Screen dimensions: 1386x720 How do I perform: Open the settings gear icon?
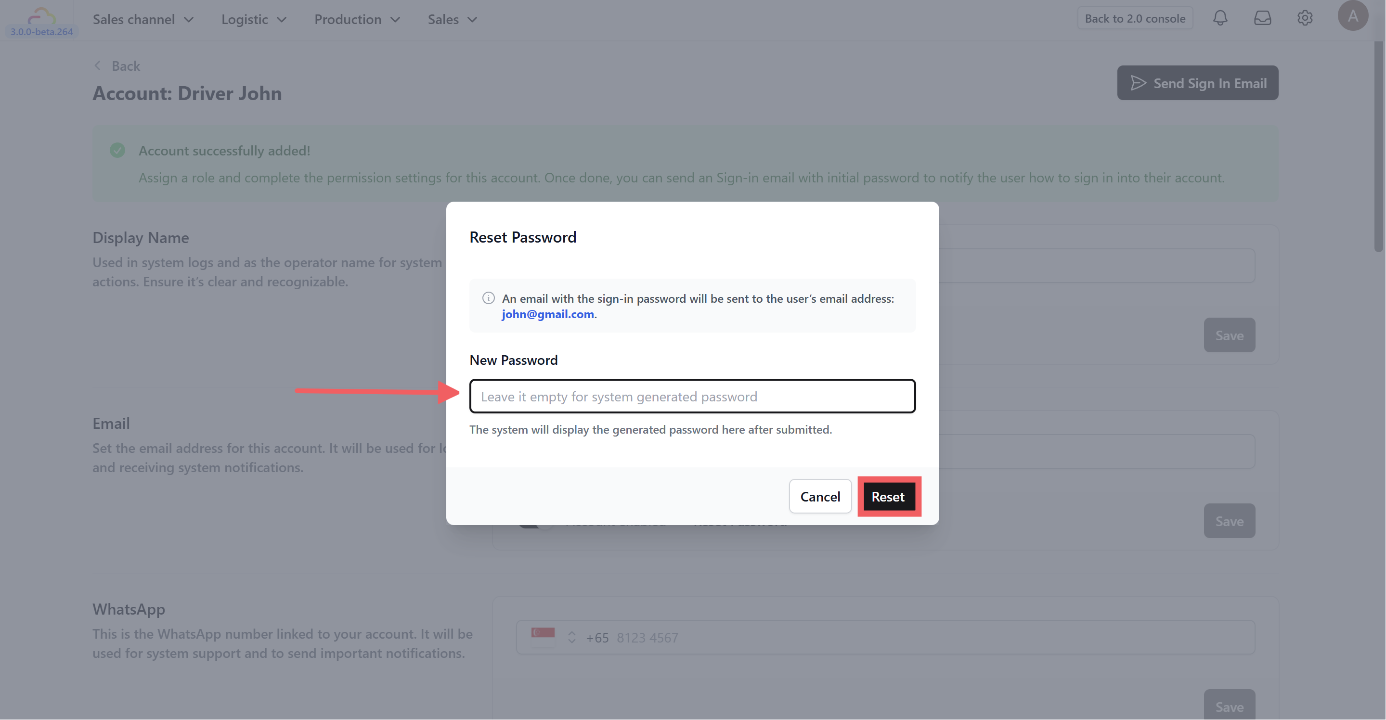pyautogui.click(x=1305, y=18)
